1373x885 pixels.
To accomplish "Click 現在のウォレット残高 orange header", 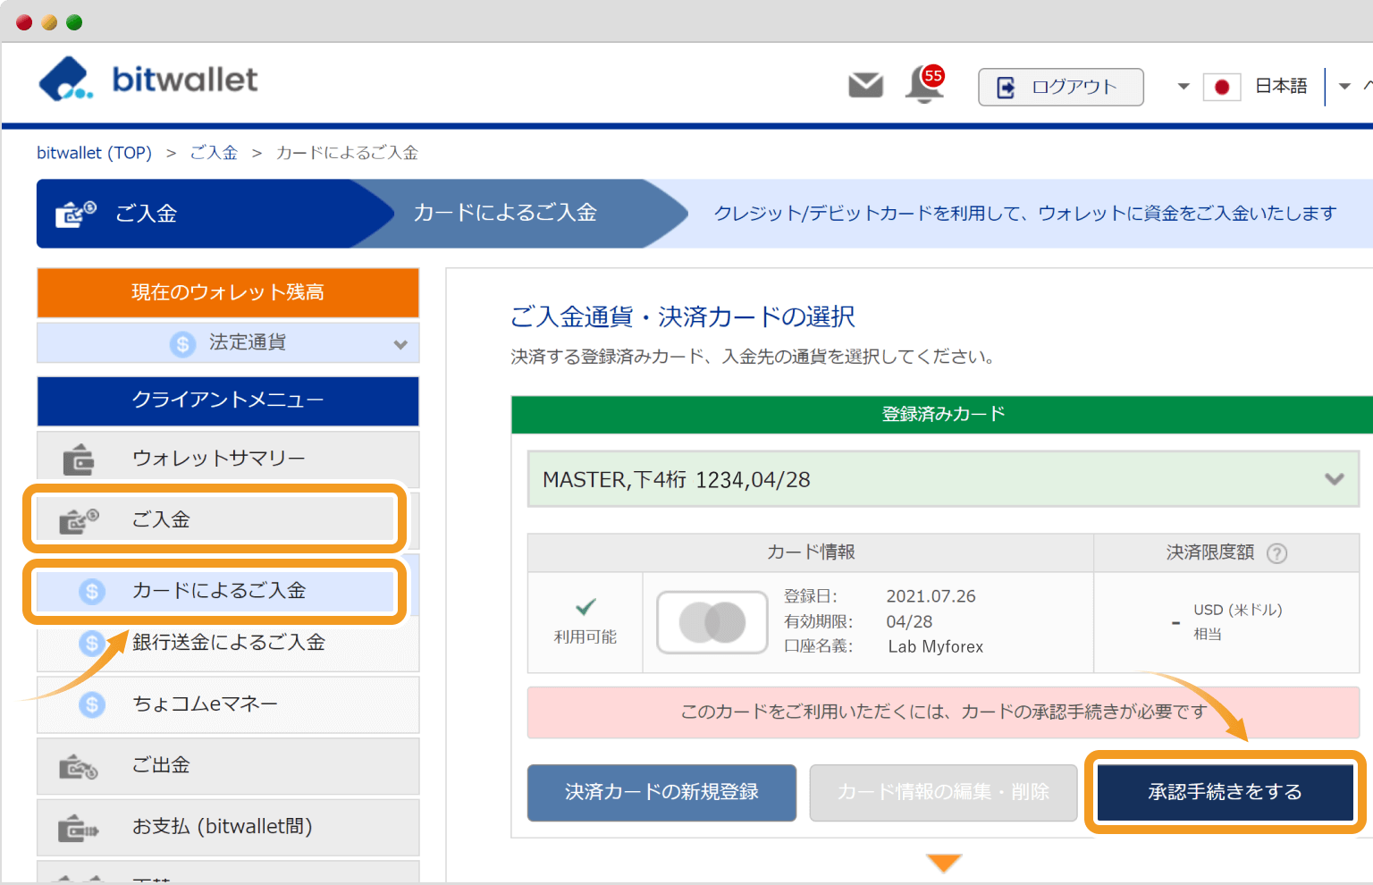I will tap(228, 292).
